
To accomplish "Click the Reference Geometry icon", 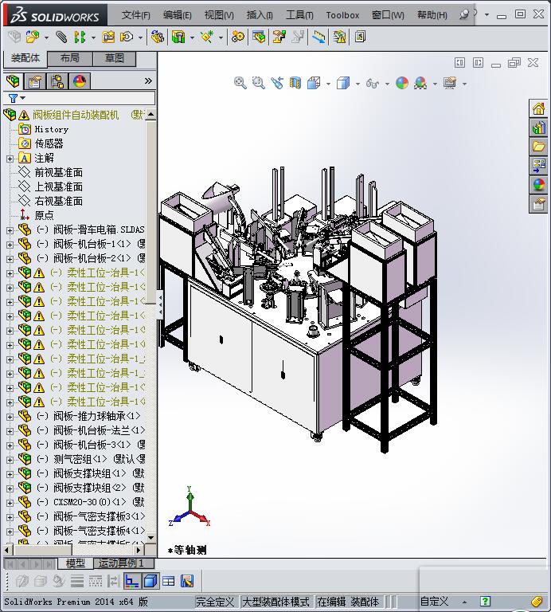I will pos(207,37).
